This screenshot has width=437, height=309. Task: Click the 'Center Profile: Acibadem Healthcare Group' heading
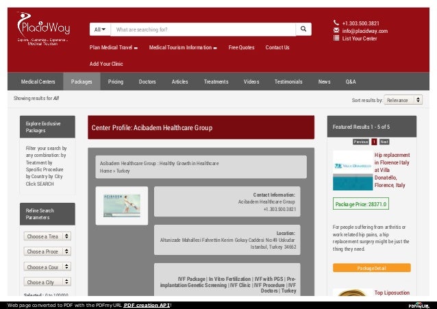[152, 127]
